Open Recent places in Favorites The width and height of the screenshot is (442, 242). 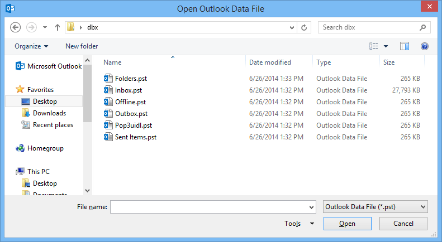click(47, 125)
